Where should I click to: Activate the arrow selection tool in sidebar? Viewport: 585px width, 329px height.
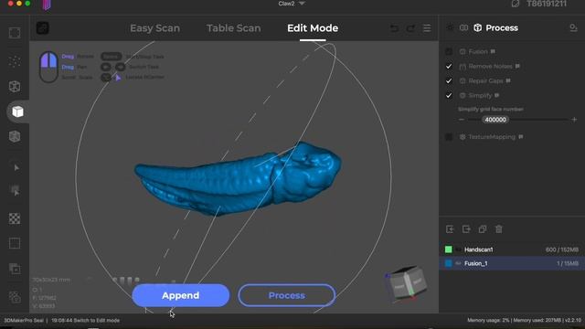[x=16, y=168]
